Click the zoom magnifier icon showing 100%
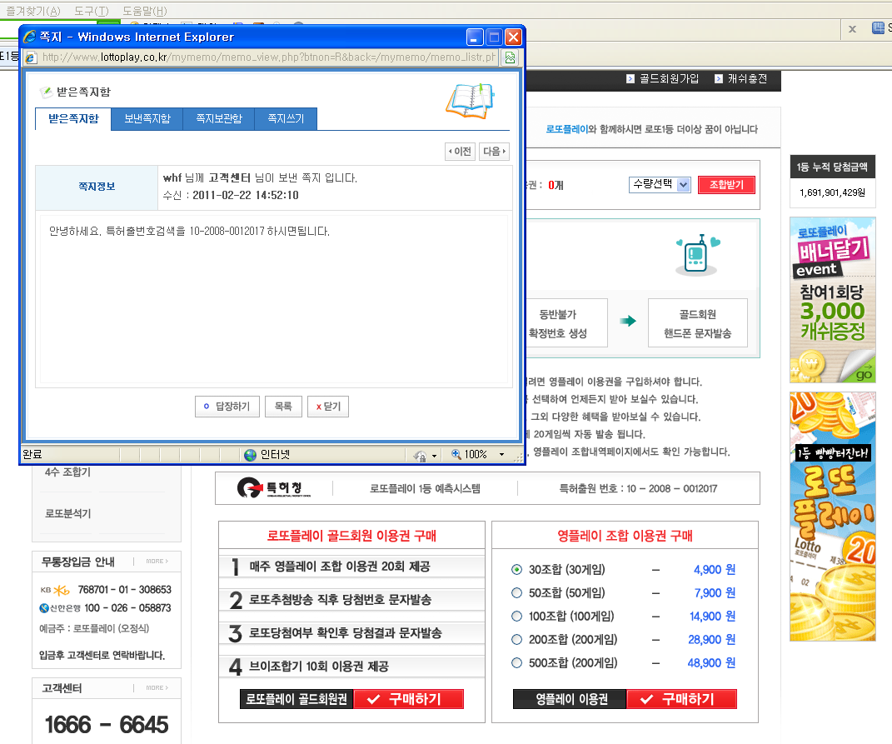 tap(456, 455)
